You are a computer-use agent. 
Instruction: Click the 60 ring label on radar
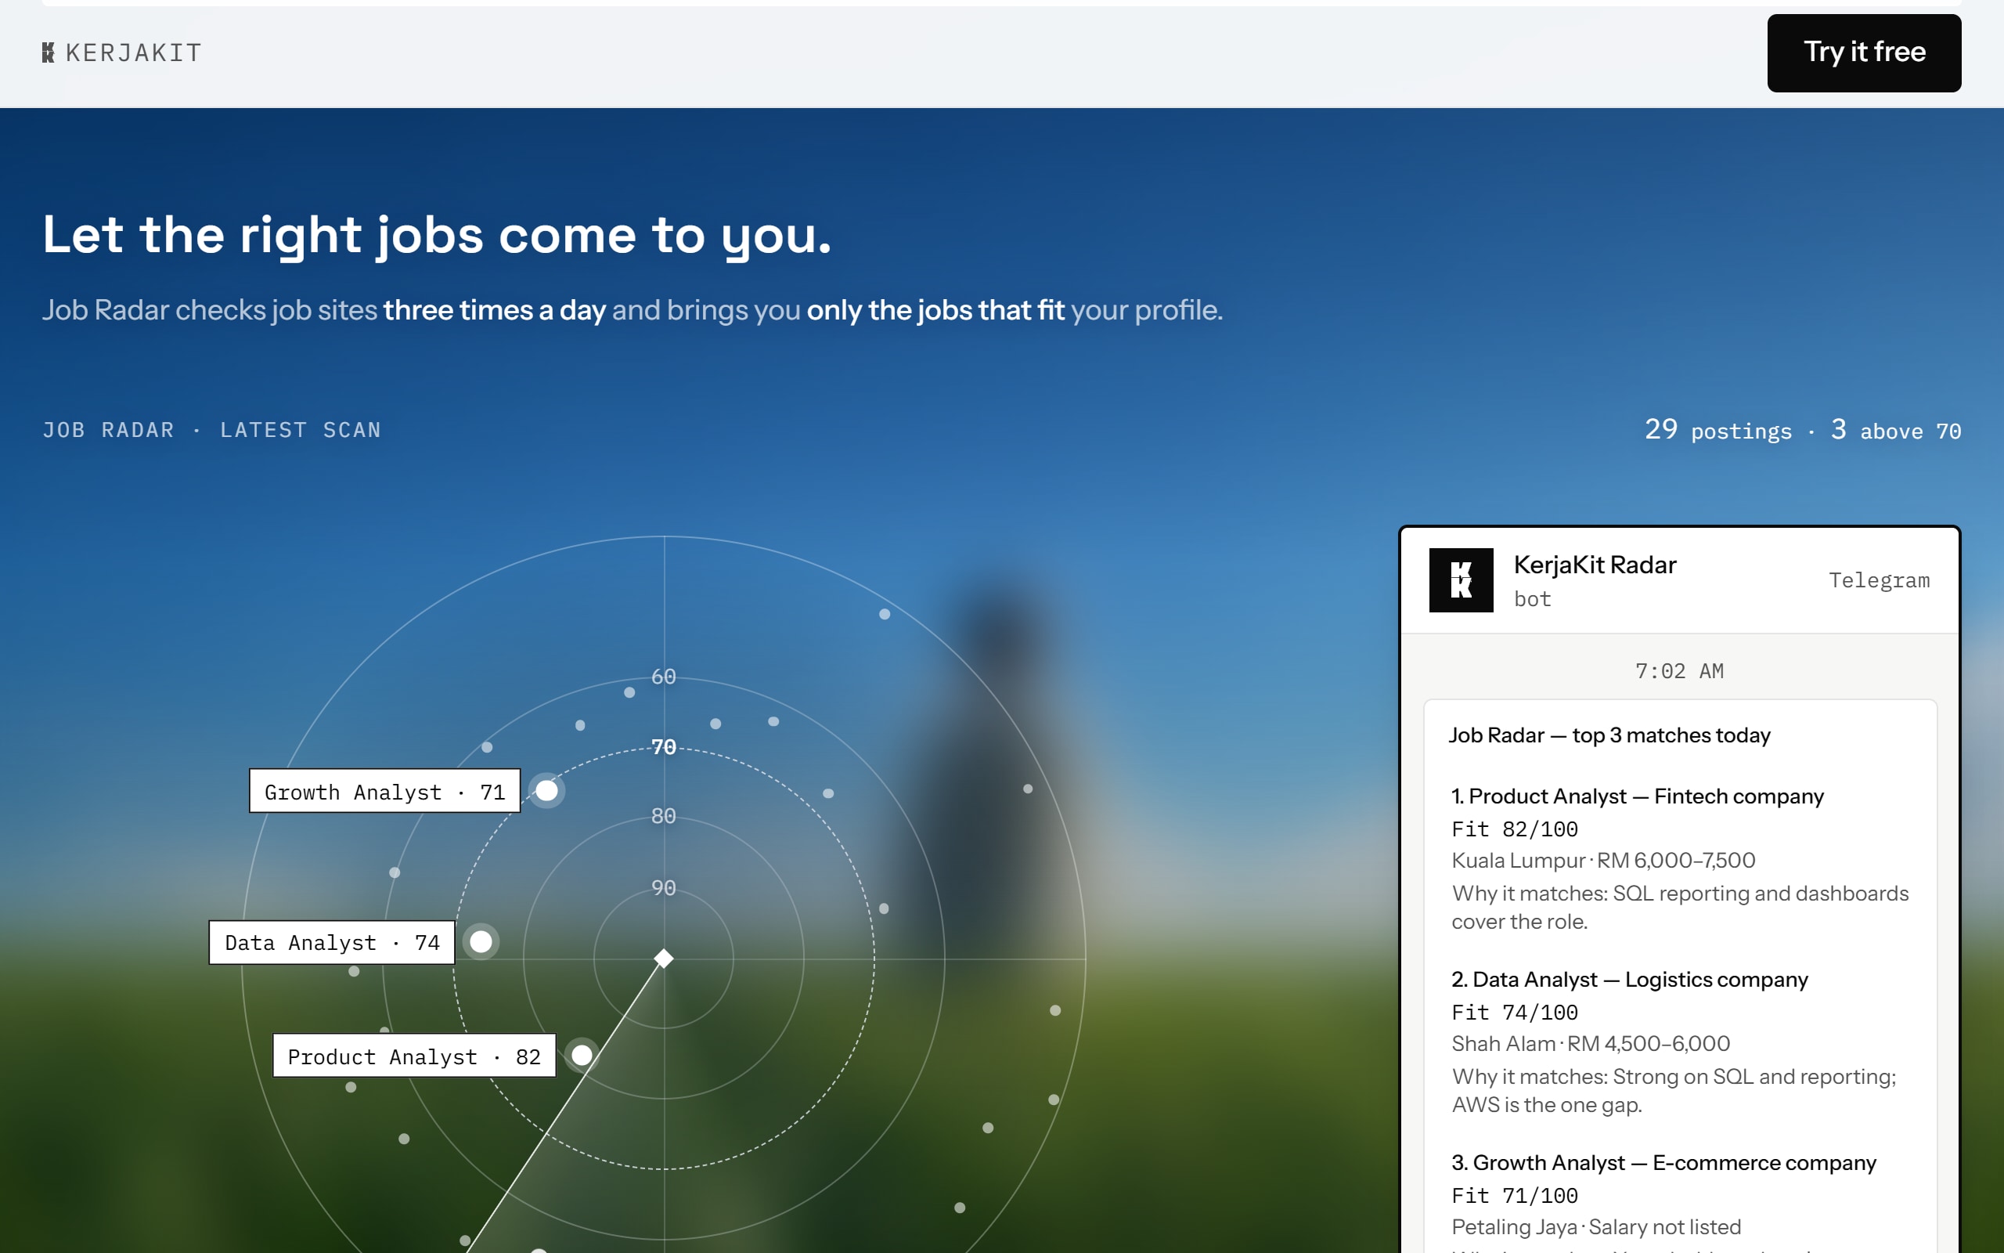[x=664, y=676]
